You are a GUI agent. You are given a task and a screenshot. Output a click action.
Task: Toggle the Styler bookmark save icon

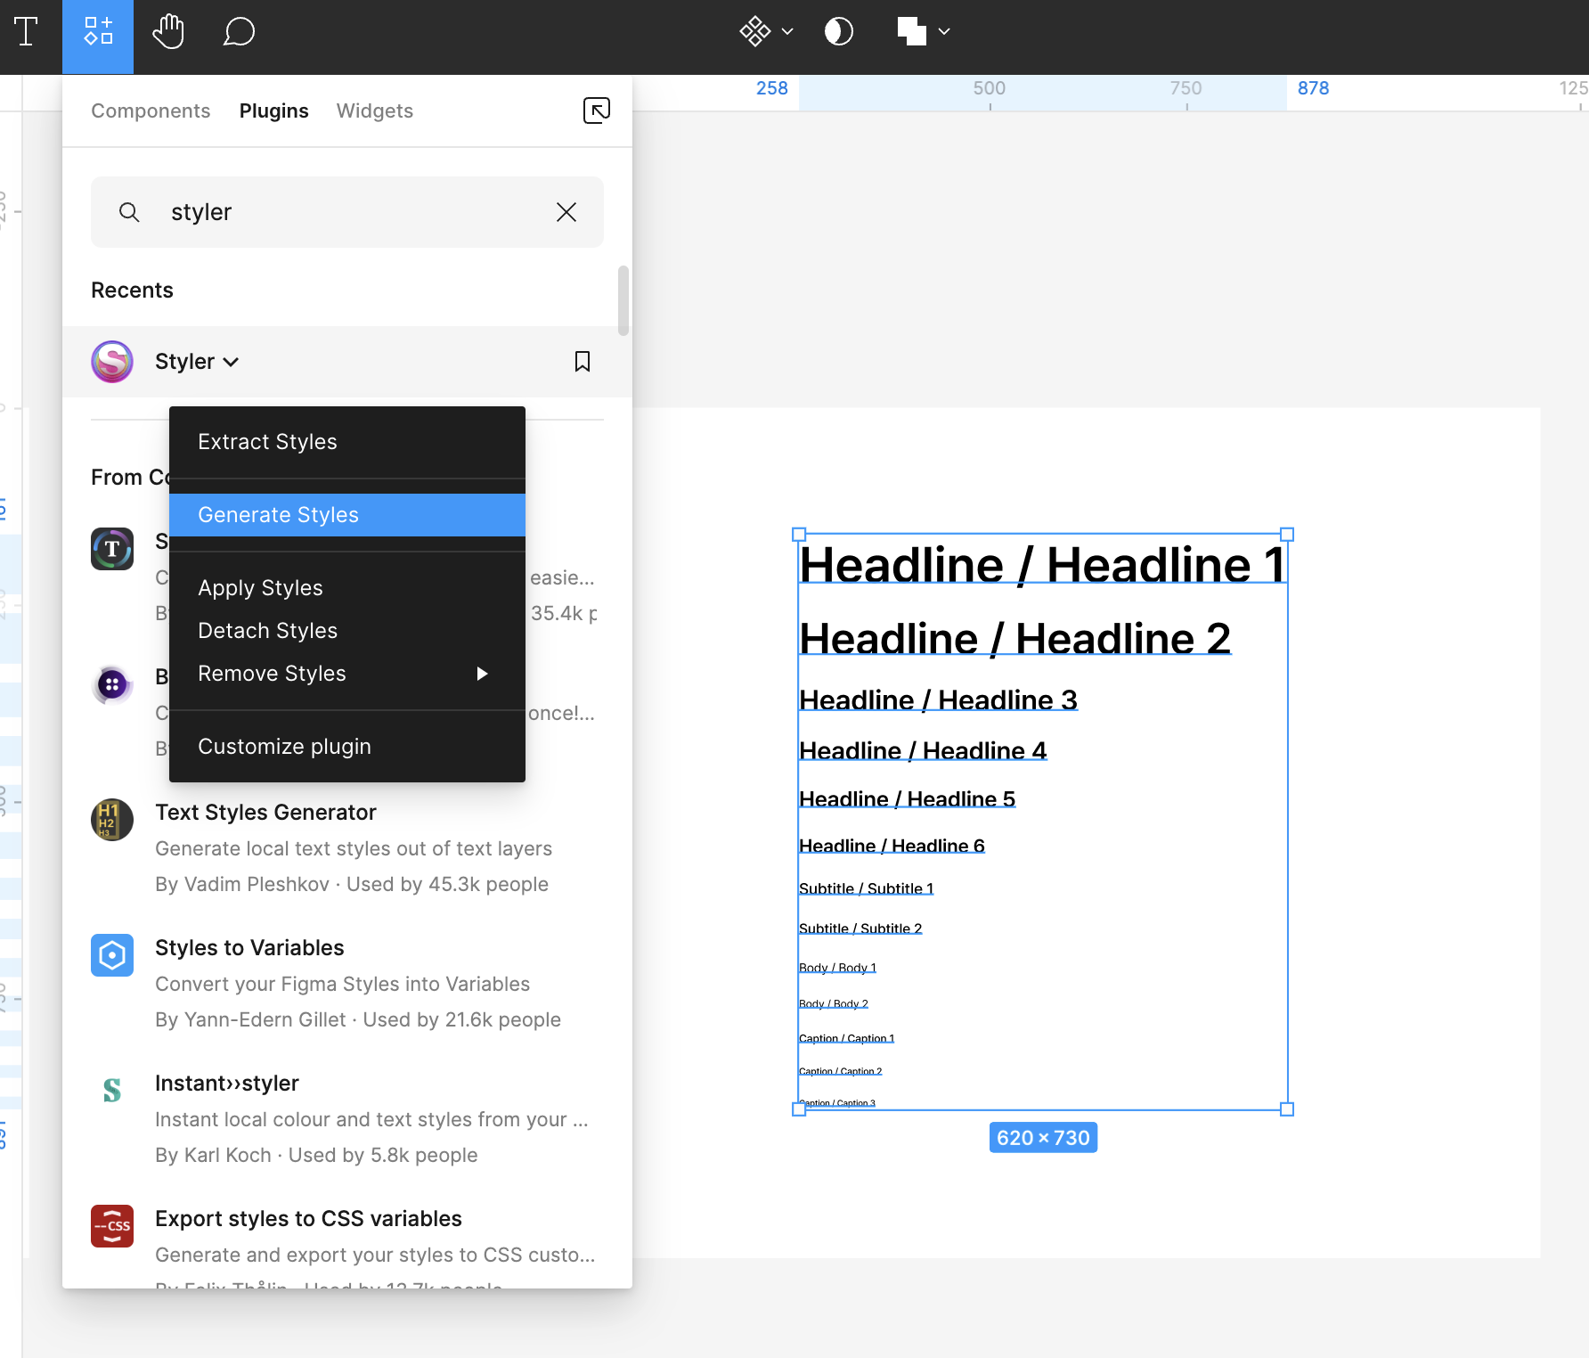point(583,362)
